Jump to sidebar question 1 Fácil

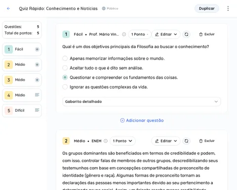point(22,49)
